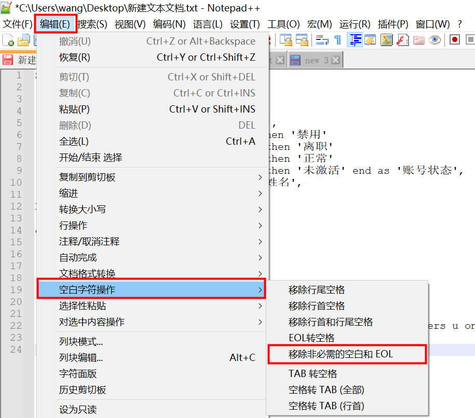Click the text '账号状态' in the editor
Screen dimensions: 475x418
coord(427,171)
